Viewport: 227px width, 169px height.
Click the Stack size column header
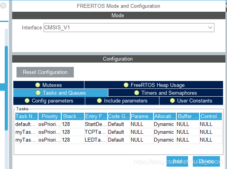(73, 116)
